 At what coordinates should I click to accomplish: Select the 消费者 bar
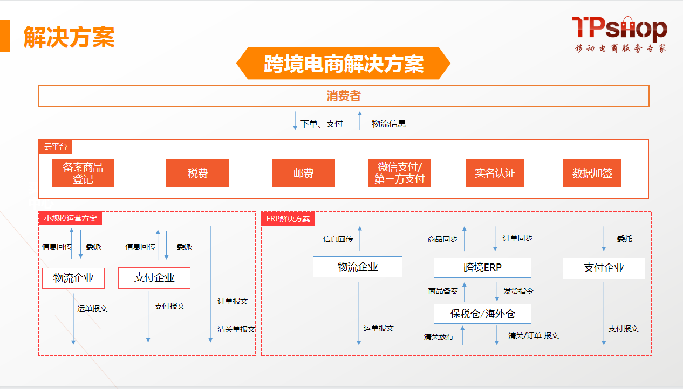tap(343, 96)
